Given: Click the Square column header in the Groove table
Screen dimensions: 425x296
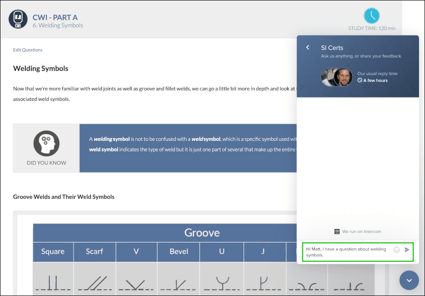Looking at the screenshot, I should tap(53, 252).
